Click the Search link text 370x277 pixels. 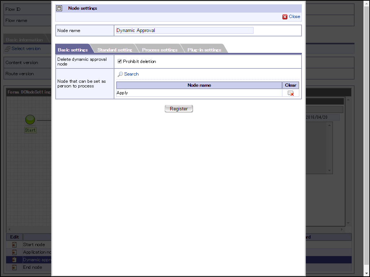pyautogui.click(x=131, y=74)
